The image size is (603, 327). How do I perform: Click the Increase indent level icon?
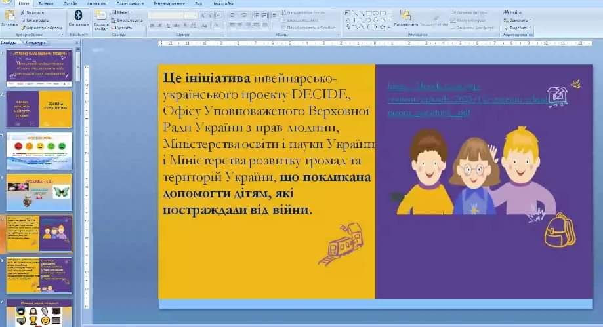point(264,15)
